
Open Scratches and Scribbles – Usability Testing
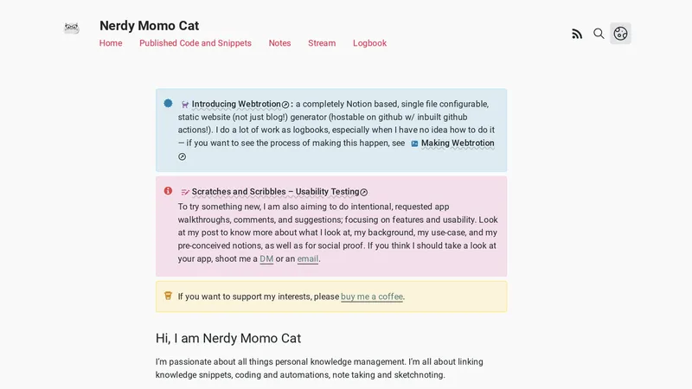pyautogui.click(x=275, y=192)
